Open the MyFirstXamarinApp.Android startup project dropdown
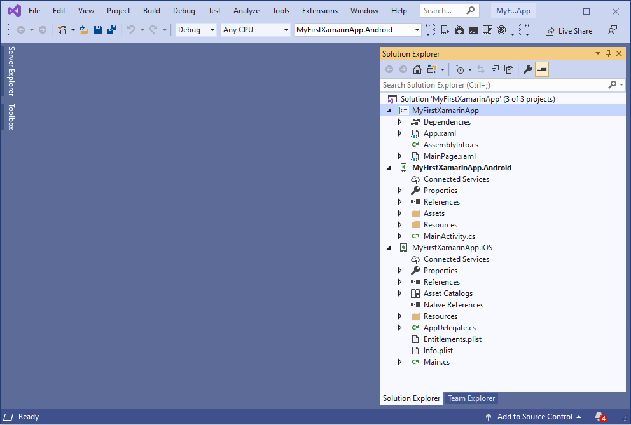The width and height of the screenshot is (631, 425). pos(357,30)
